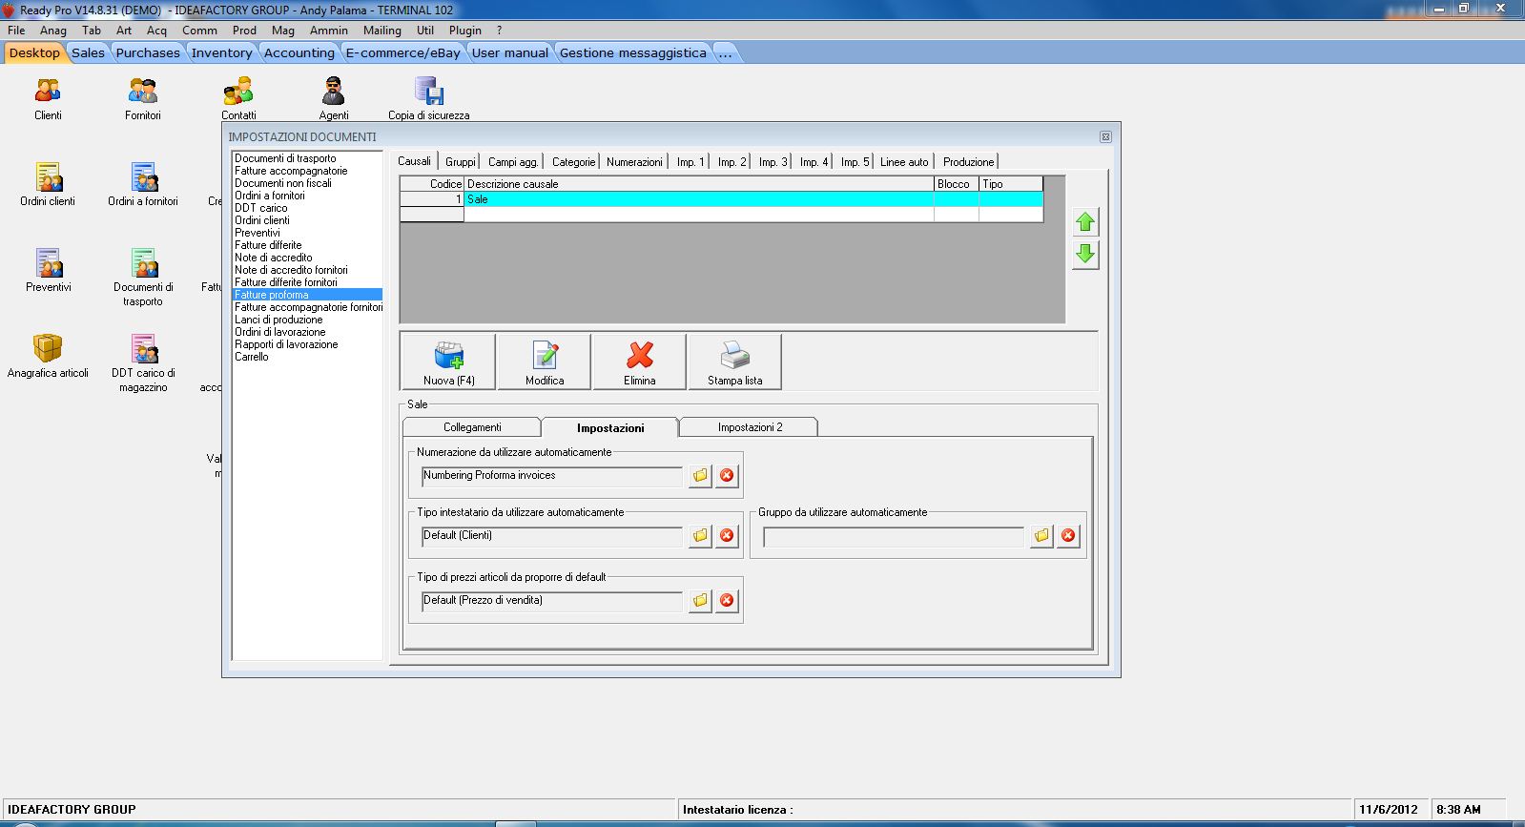The height and width of the screenshot is (827, 1525).
Task: Switch to the Purchases workspace tab
Action: 148,52
